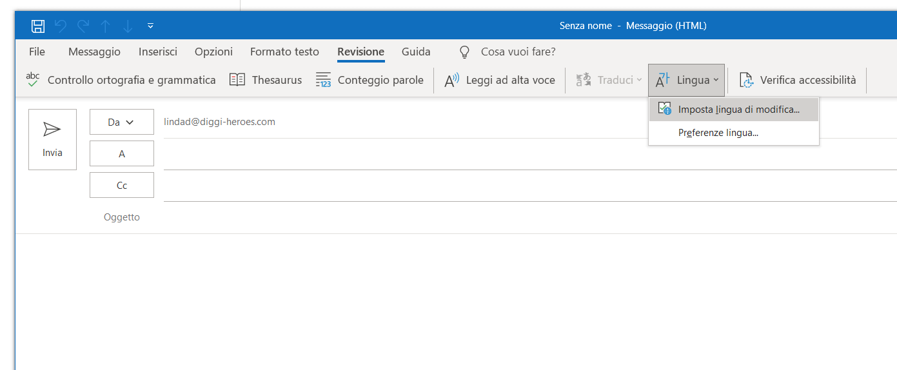This screenshot has height=370, width=897.
Task: Switch to the Formato testo tab
Action: [x=284, y=52]
